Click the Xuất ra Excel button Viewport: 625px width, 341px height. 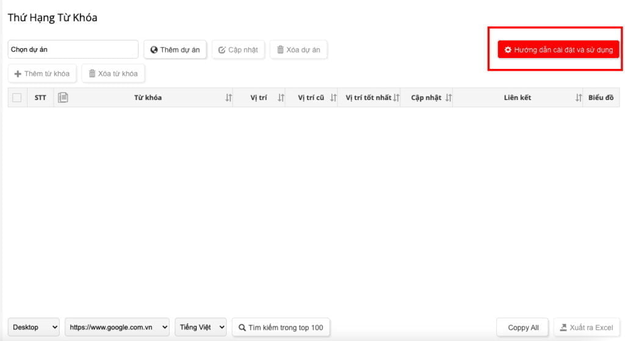tap(587, 328)
